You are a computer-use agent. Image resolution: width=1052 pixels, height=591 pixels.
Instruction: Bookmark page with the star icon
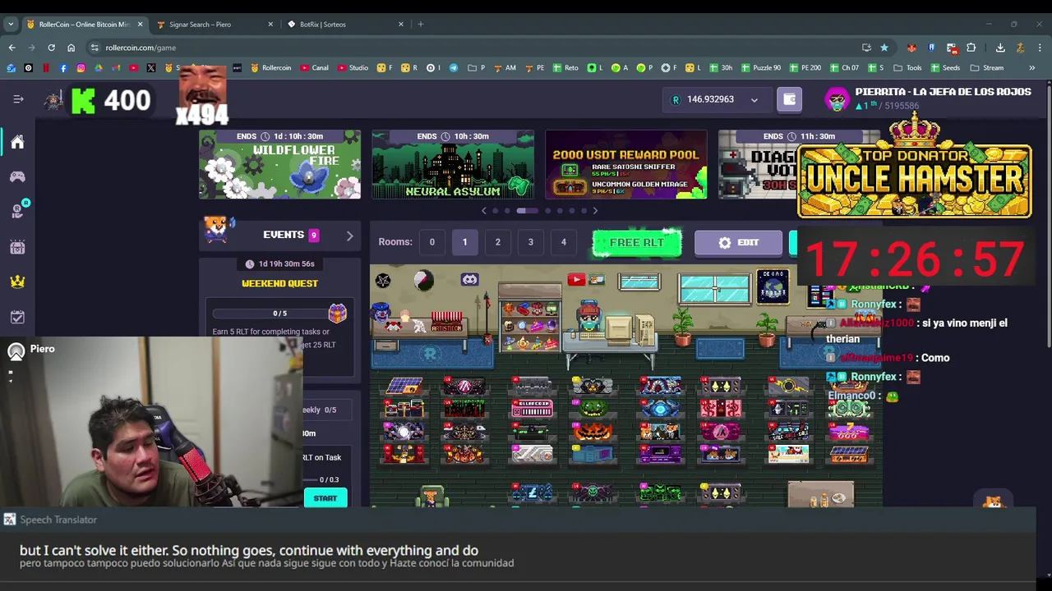[x=884, y=48]
